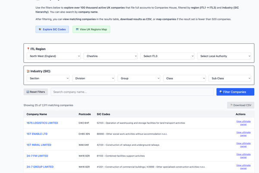The width and height of the screenshot is (259, 173).
Task: Open the 1ST INRAIL LIMITED company link
Action: [39, 145]
